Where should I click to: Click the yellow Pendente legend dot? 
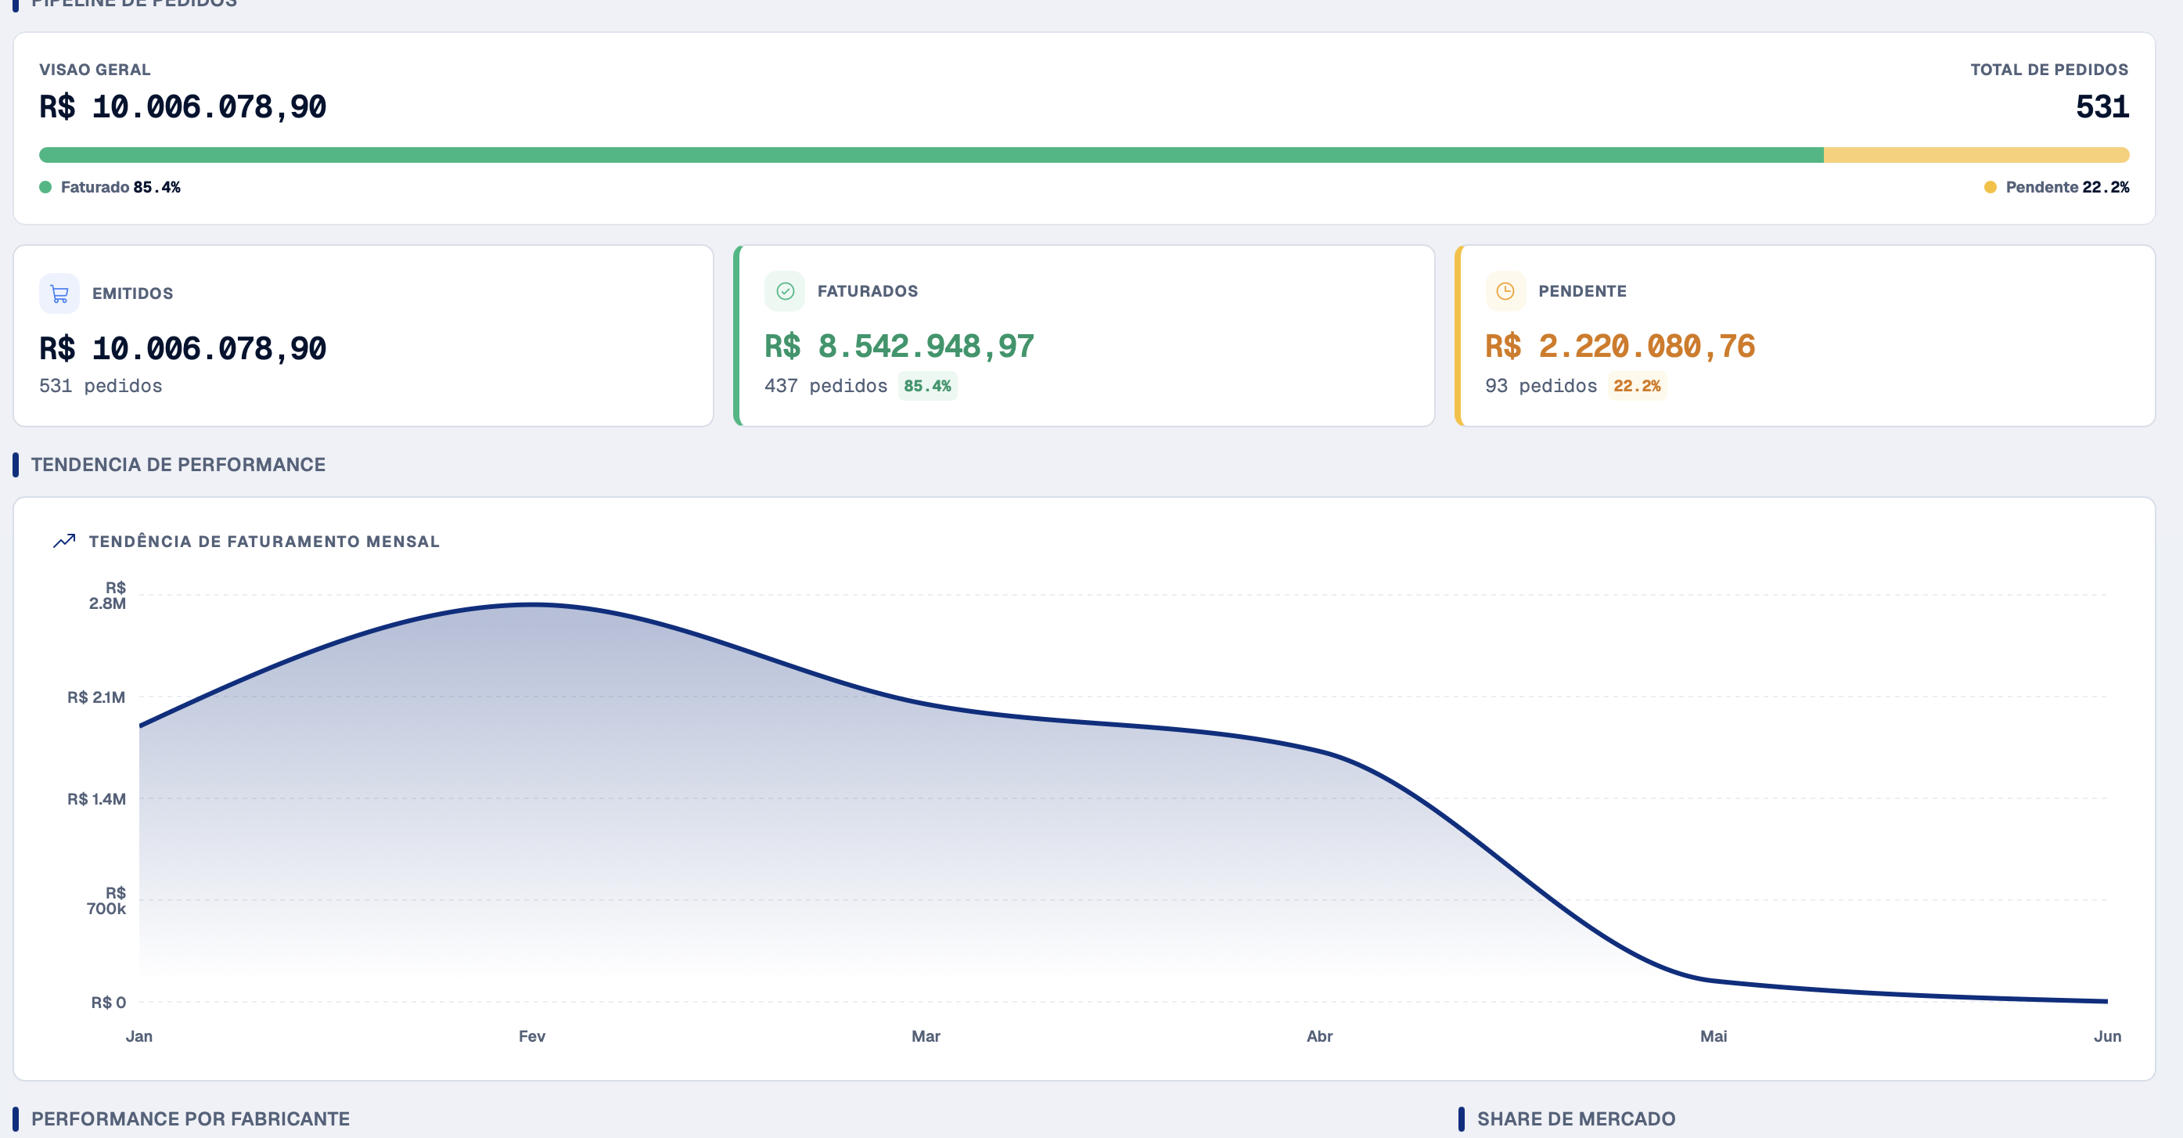point(1990,186)
